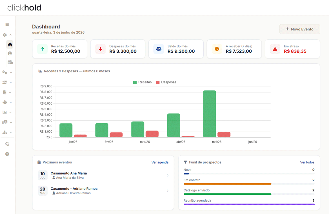Screen dimensions: 329x214
Task: Click the photo gallery sidebar icon
Action: 5,122
